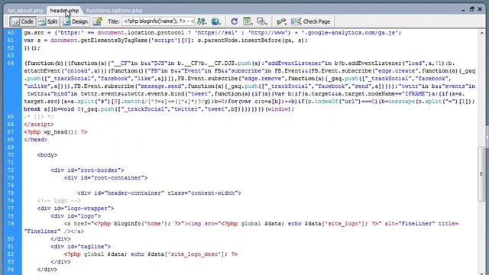Click line number 70 in gutter
The width and height of the screenshot is (489, 275).
pyautogui.click(x=11, y=155)
